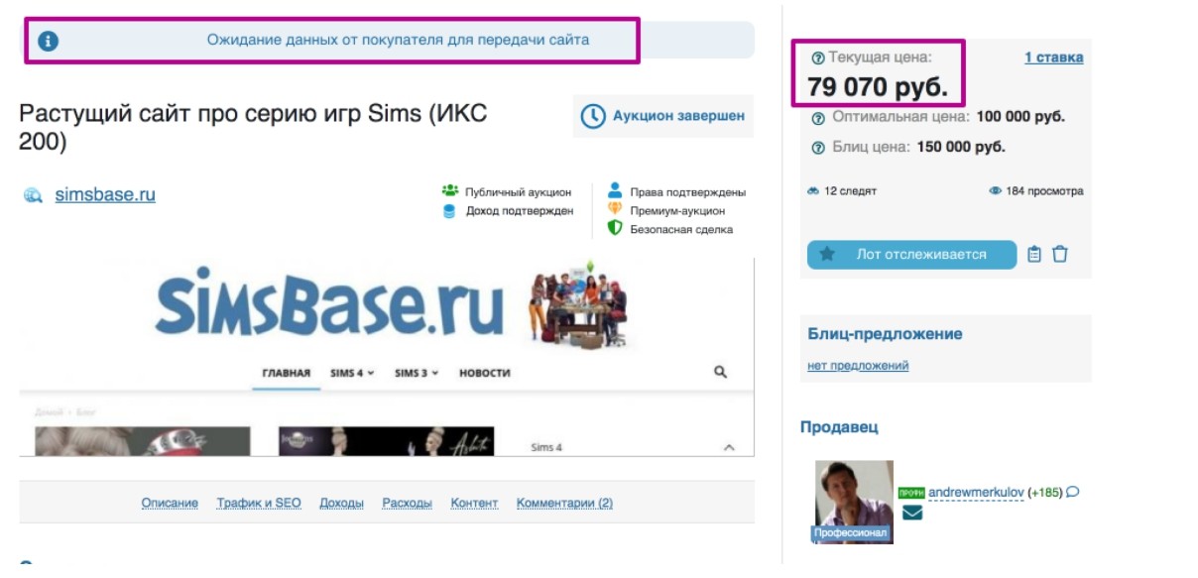Click the lot title Растущий сайт про серию игр Sims
The height and width of the screenshot is (578, 1198).
pyautogui.click(x=253, y=127)
